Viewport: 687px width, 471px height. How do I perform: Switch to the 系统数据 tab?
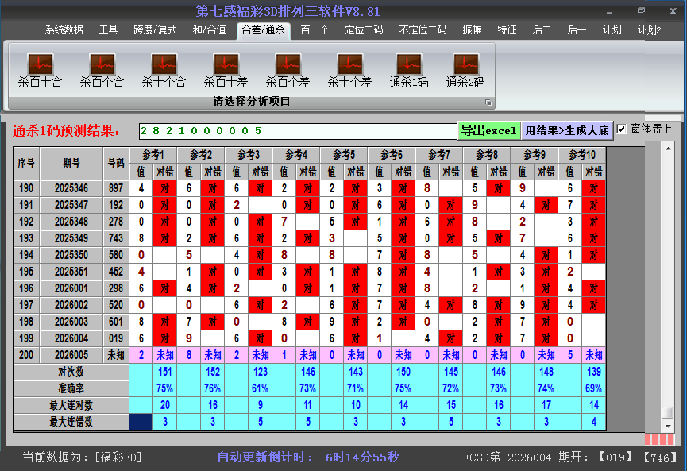(64, 30)
